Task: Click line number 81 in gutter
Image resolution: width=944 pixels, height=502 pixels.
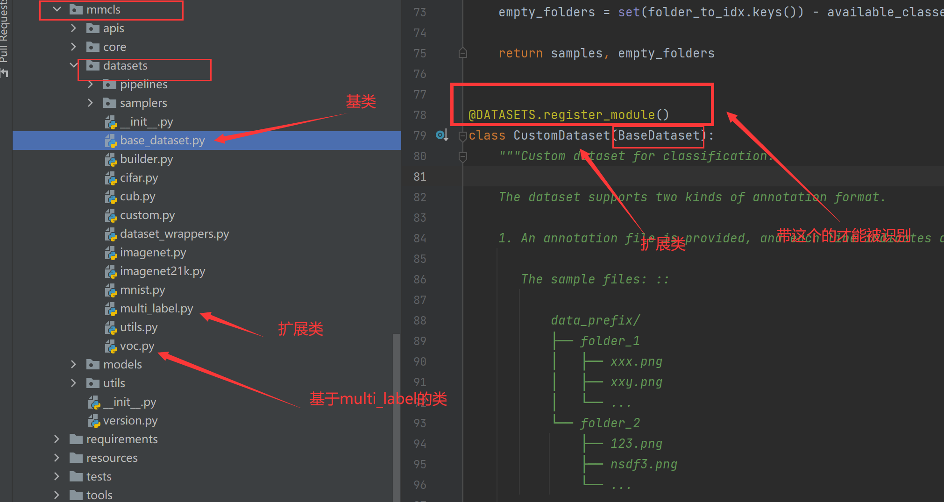Action: (420, 177)
